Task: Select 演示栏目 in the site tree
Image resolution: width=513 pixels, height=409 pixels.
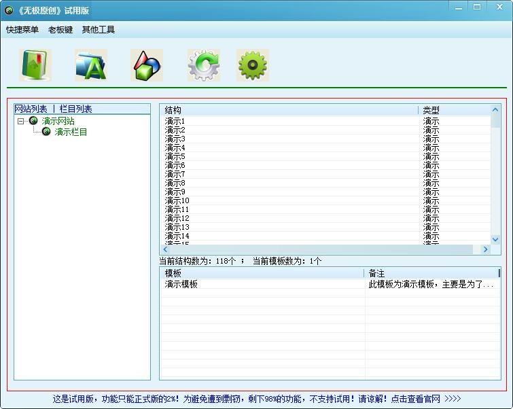Action: click(71, 132)
